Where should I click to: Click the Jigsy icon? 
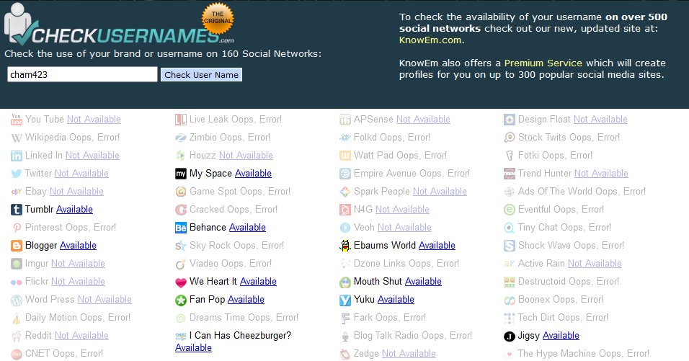click(510, 336)
